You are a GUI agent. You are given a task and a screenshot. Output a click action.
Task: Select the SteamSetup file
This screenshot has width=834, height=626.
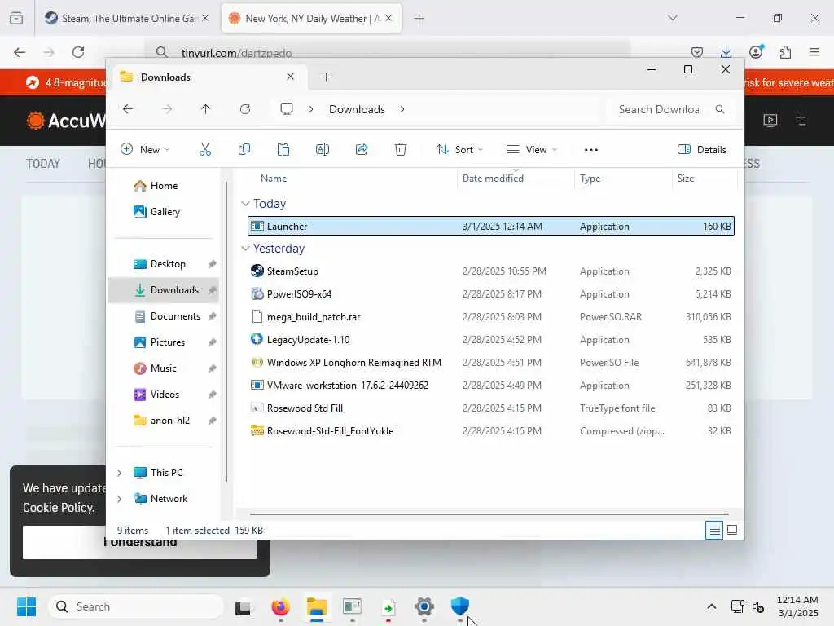(x=491, y=271)
